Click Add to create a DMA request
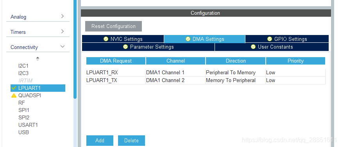Image resolution: width=340 pixels, height=147 pixels. (100, 140)
